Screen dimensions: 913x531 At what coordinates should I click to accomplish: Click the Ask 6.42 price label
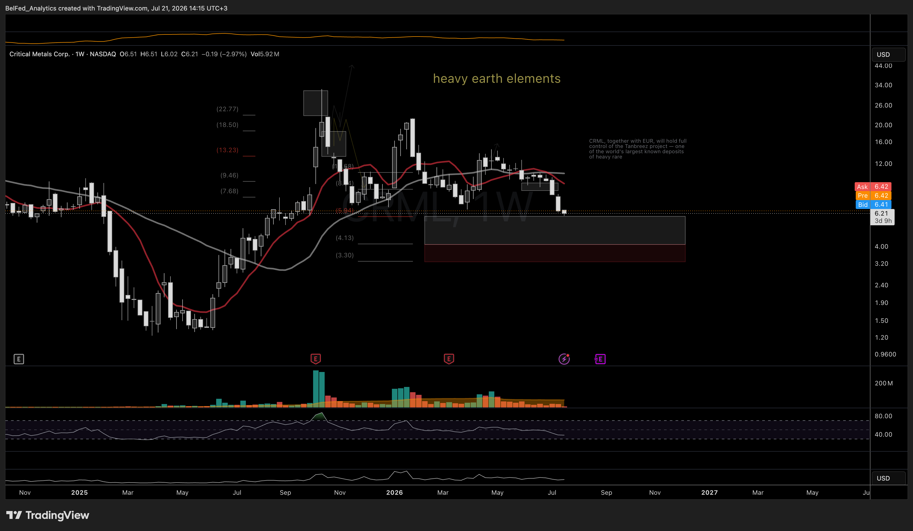[x=873, y=187]
